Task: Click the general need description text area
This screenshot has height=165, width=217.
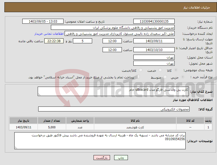Action: coord(113,91)
